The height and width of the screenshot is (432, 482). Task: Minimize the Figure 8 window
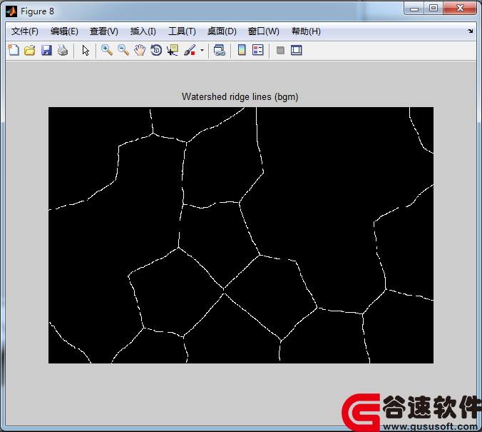point(414,9)
